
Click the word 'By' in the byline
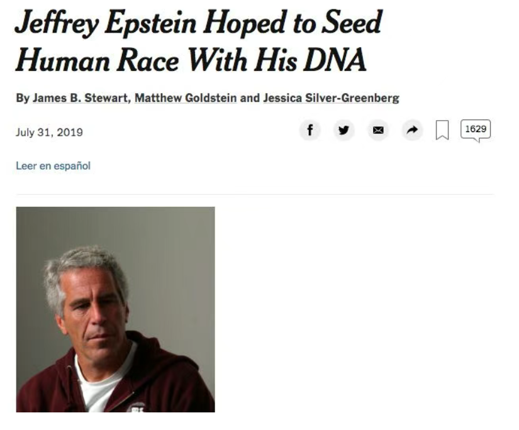[x=23, y=99]
